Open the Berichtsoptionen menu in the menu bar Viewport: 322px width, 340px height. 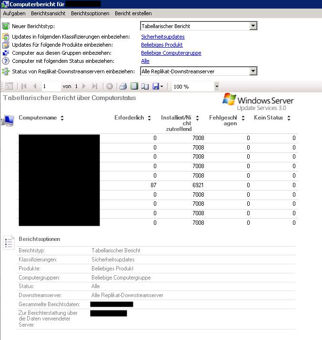click(x=90, y=13)
